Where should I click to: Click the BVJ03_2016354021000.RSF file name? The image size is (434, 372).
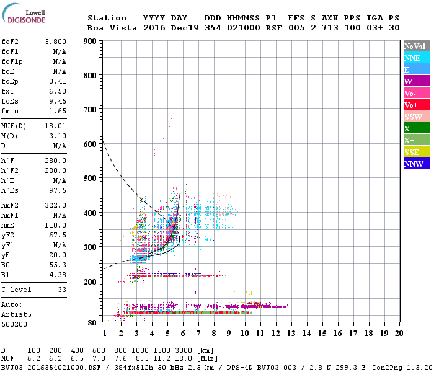click(51, 367)
